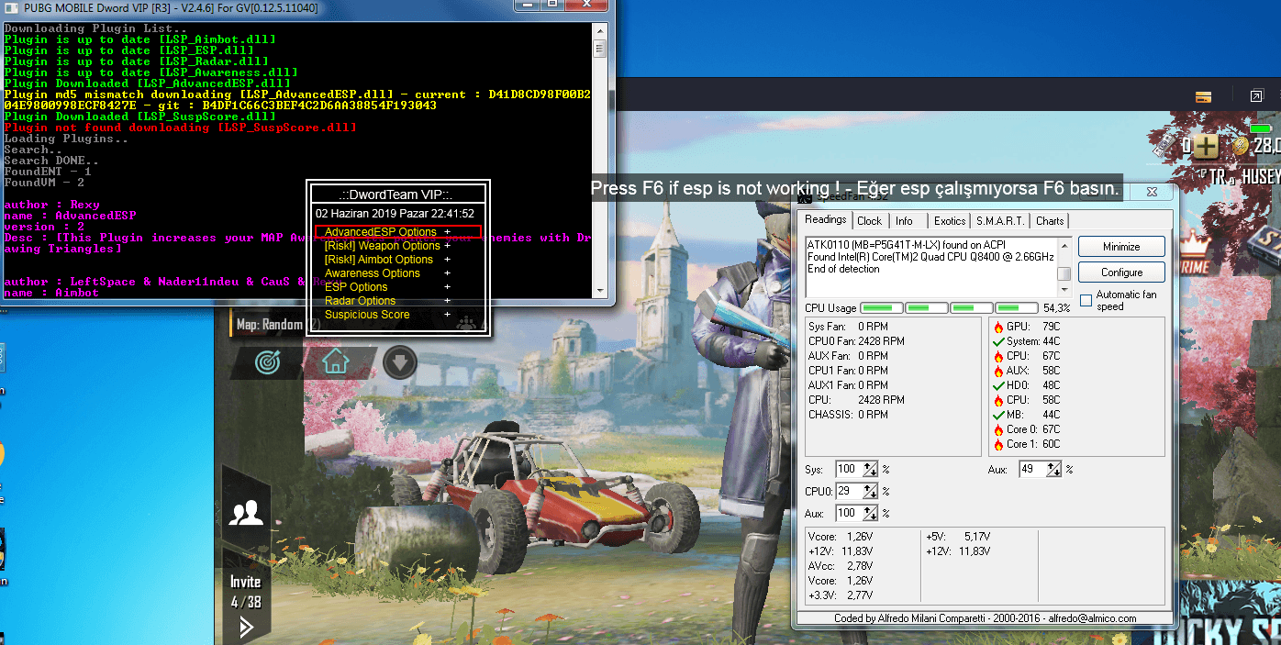Open the friends silhouettes icon in game
This screenshot has width=1281, height=645.
coord(246,513)
